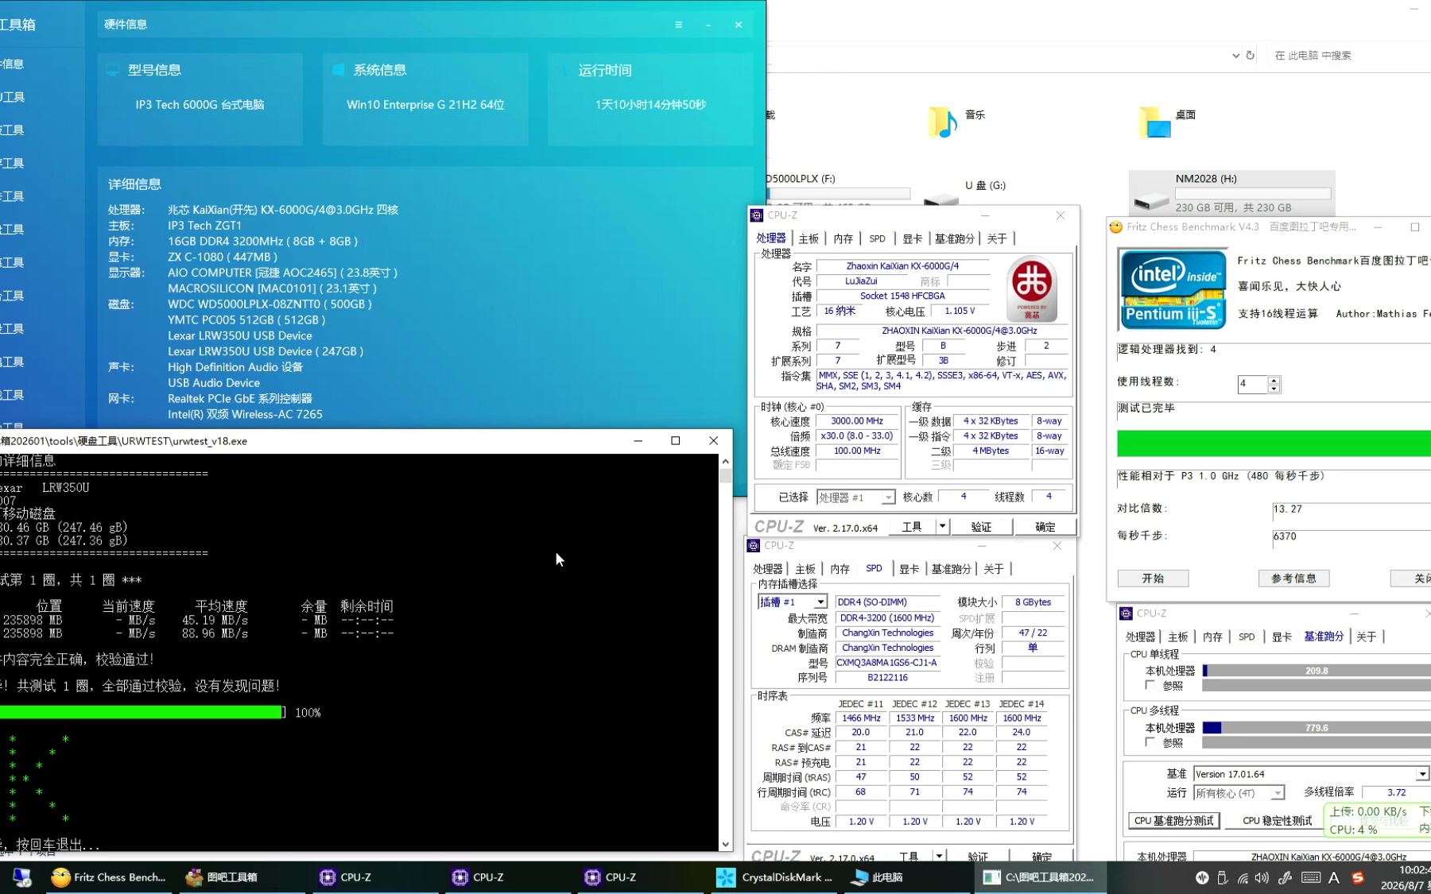Switch to 显卡 tab in CPU-Z processor window
Viewport: 1431px width, 894px height.
[x=912, y=238]
